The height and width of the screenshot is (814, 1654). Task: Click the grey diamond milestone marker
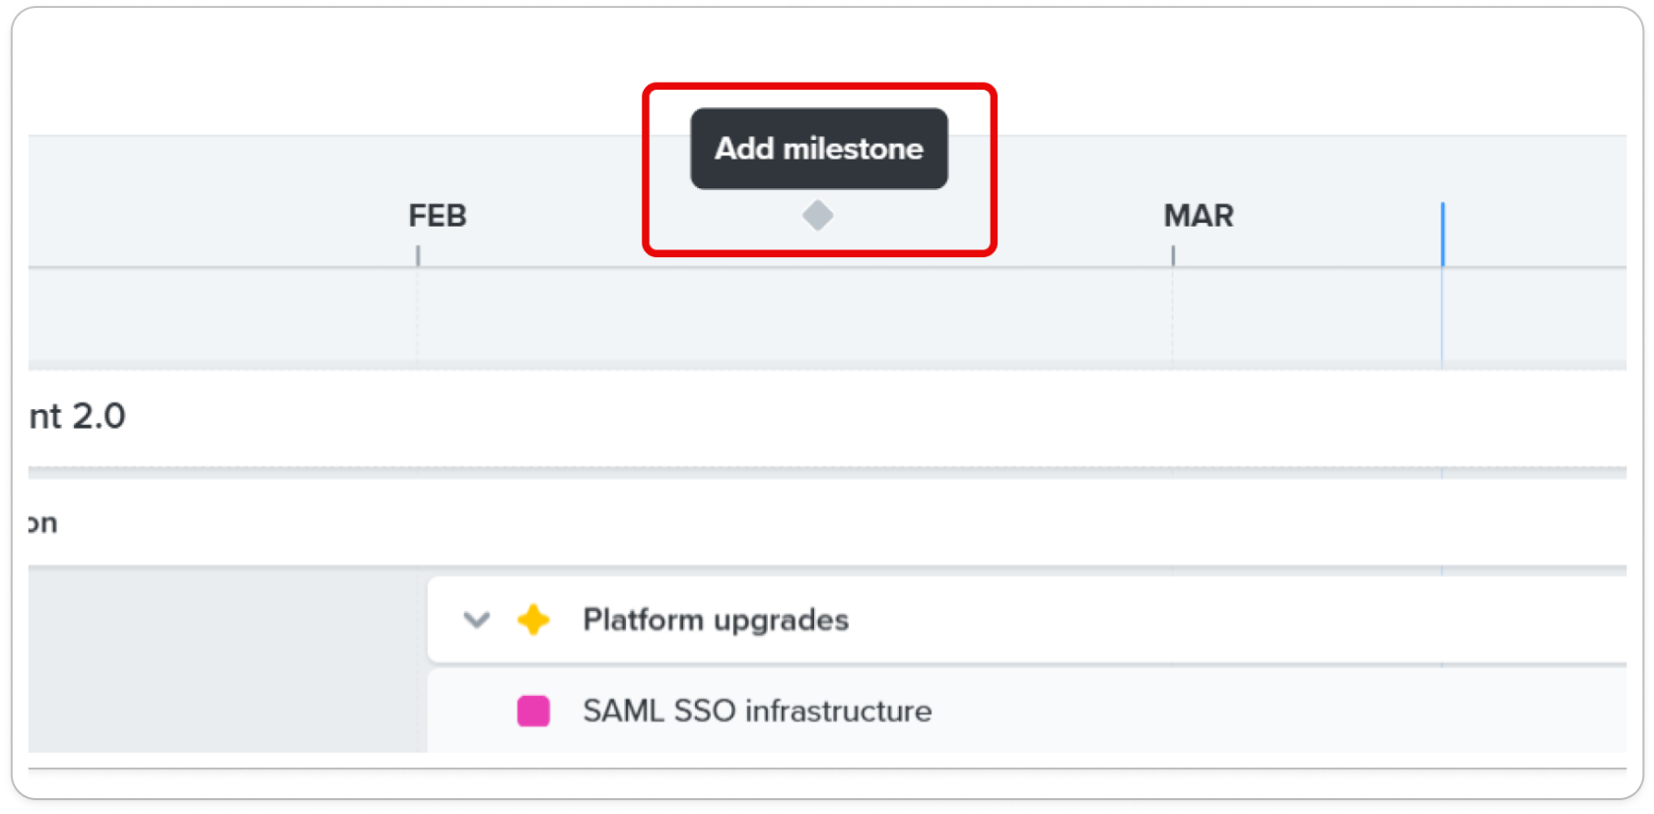tap(817, 215)
